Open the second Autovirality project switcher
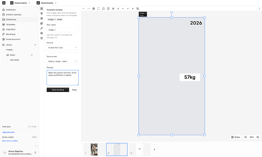 (47, 3)
